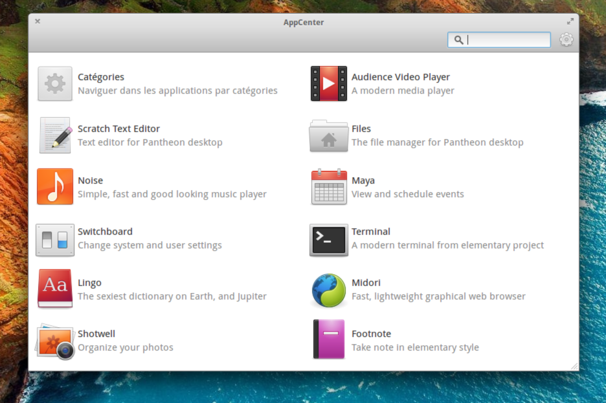Click the "Shotwell" app title
606x403 pixels.
point(96,334)
